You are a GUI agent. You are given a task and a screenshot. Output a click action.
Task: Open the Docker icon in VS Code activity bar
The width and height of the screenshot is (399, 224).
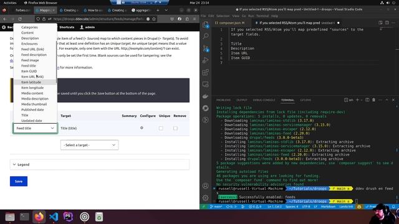[206, 96]
